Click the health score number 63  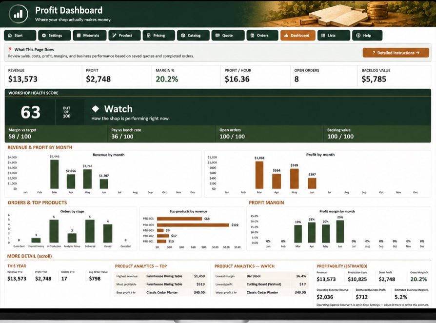point(31,112)
